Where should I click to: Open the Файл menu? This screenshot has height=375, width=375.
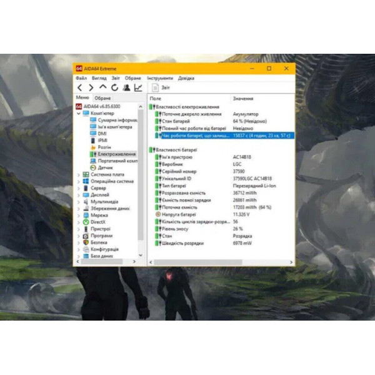pyautogui.click(x=81, y=78)
